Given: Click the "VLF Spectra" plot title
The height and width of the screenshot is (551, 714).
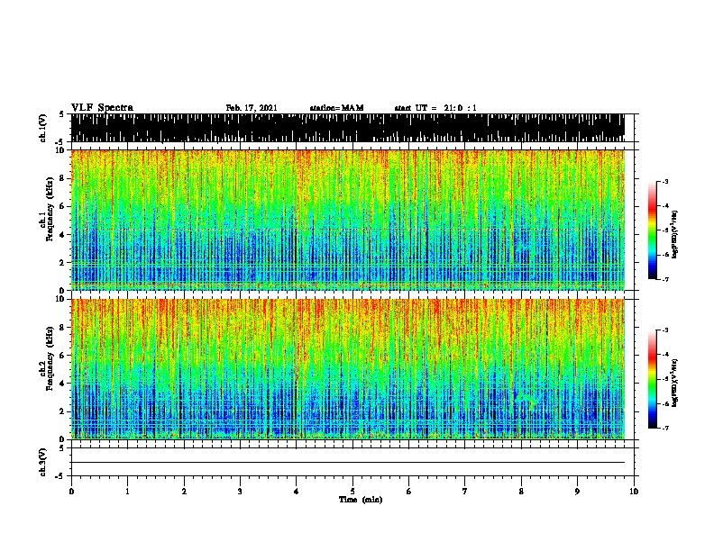Looking at the screenshot, I should tap(102, 108).
